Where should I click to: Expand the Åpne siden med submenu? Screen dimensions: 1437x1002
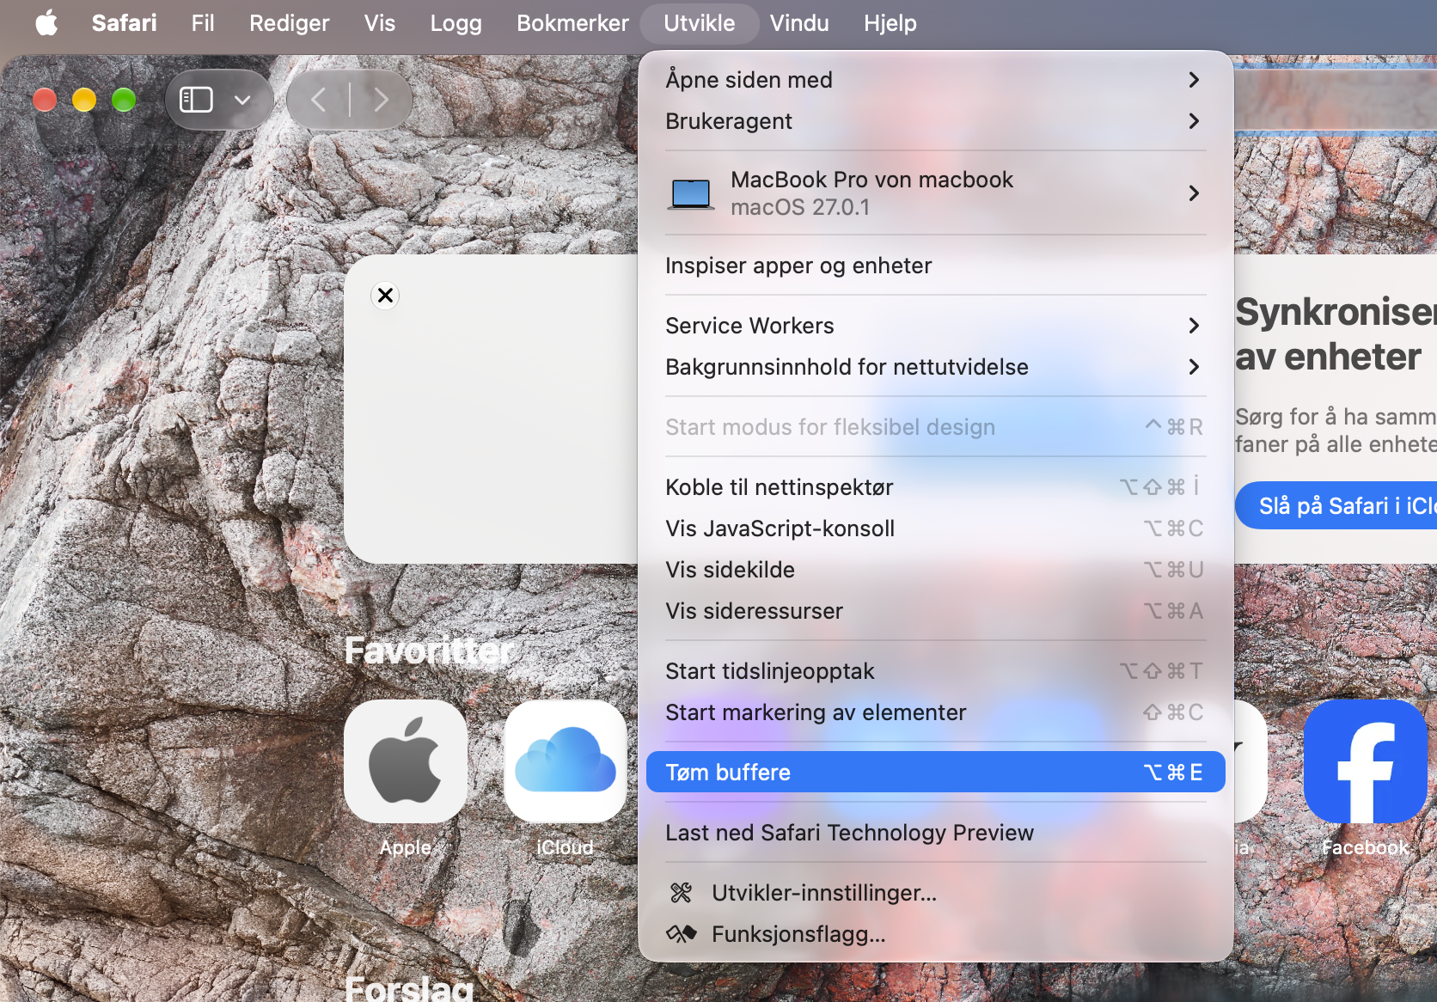pos(936,80)
